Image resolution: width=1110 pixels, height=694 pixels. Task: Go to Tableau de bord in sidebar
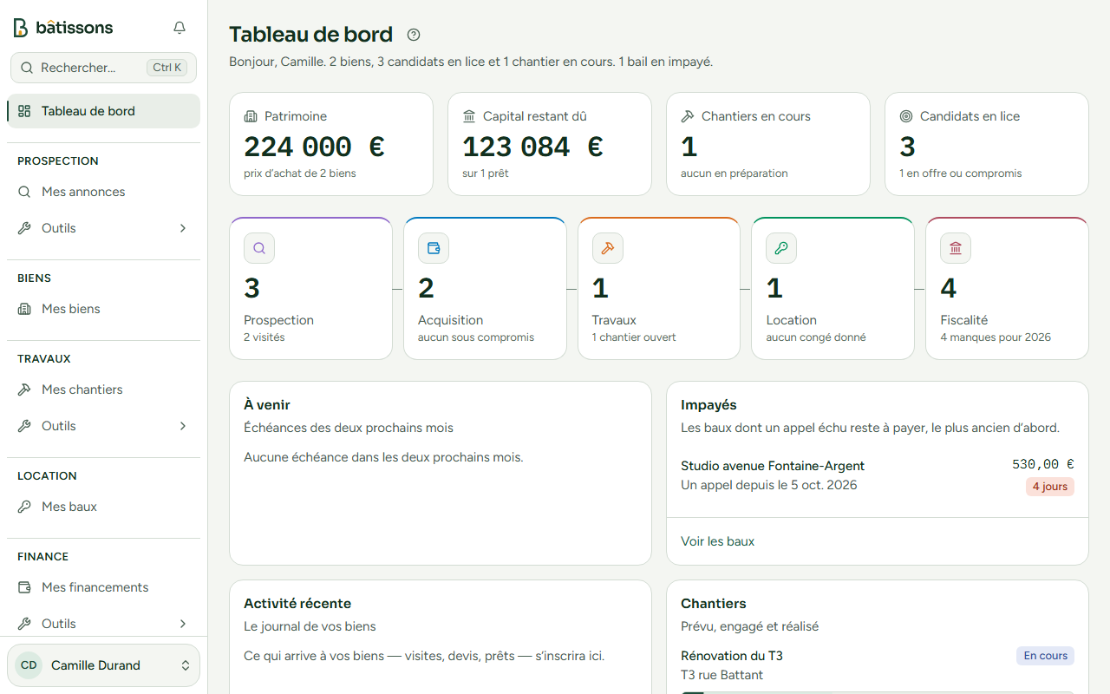click(x=104, y=111)
